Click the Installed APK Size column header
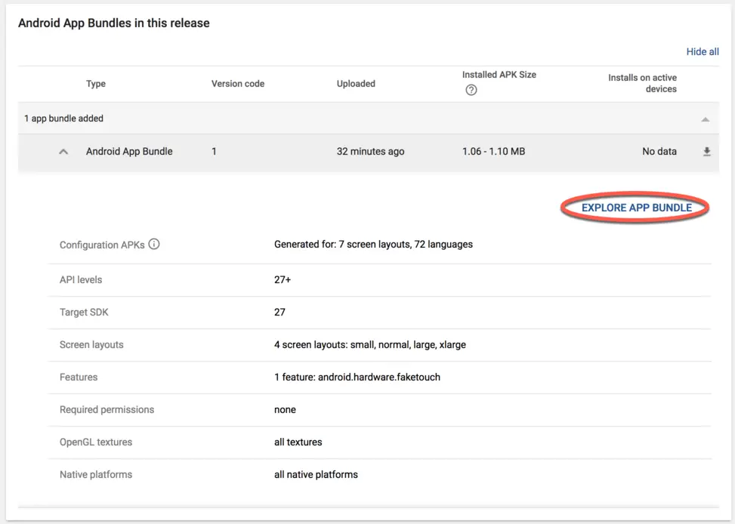The image size is (735, 524). (499, 75)
